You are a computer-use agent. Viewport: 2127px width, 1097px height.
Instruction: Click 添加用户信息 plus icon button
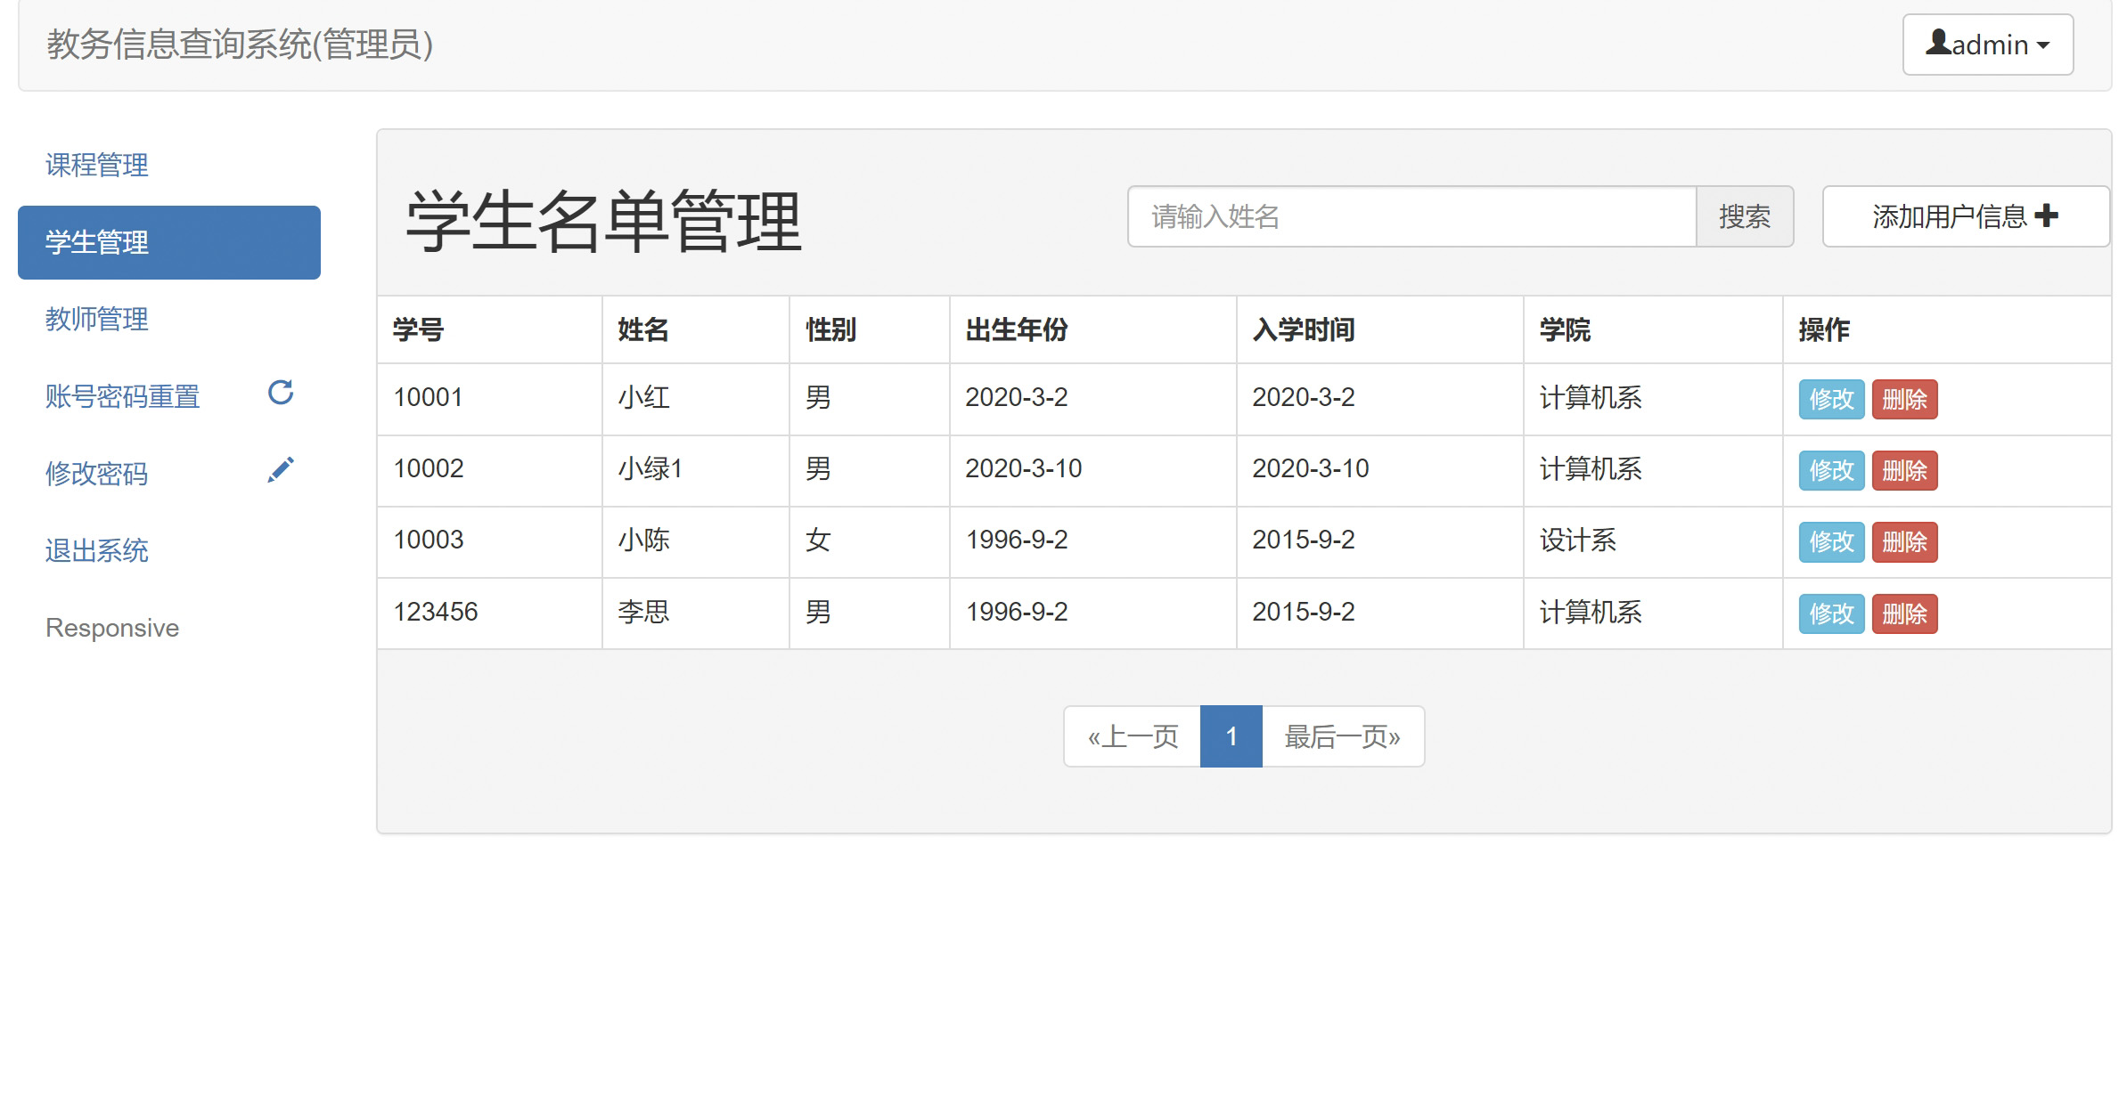tap(1960, 217)
